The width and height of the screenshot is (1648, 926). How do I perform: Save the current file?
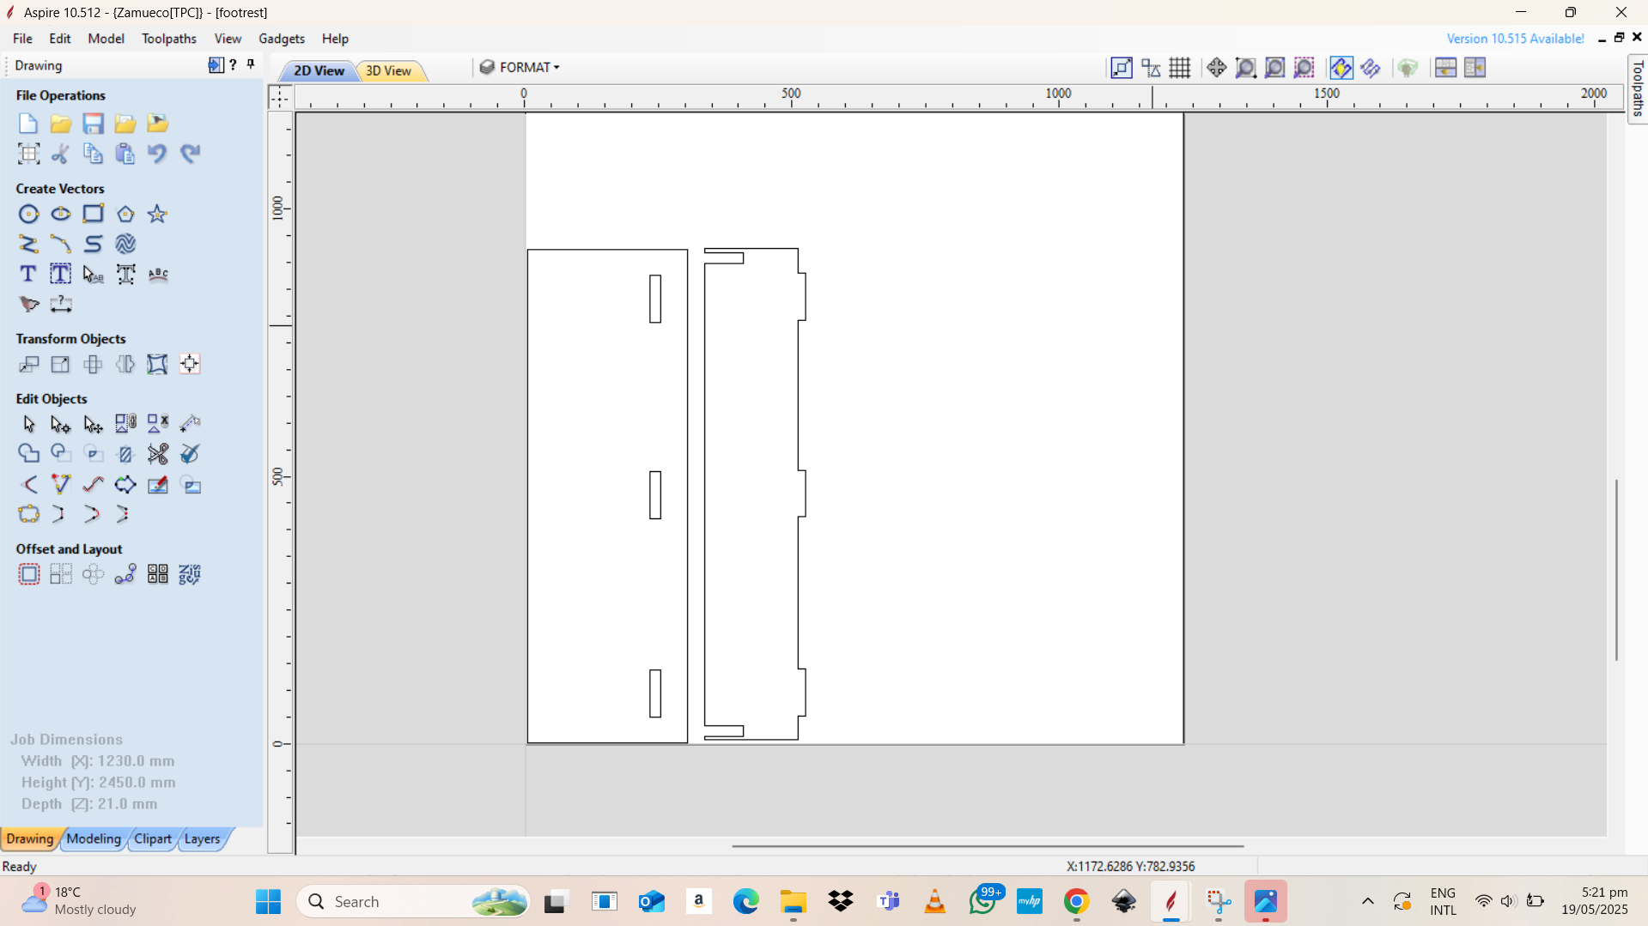coord(93,124)
